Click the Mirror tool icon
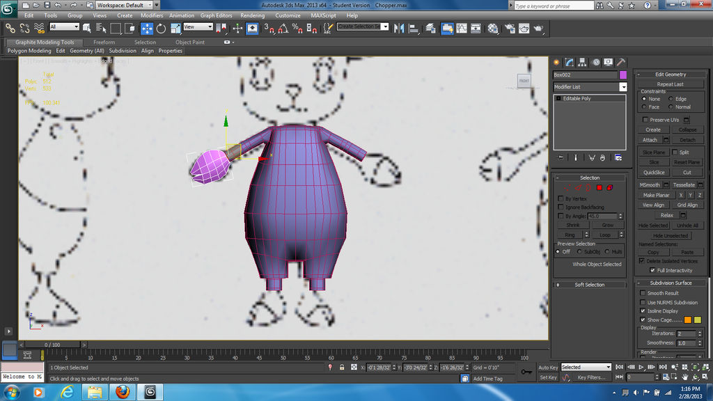Screen dimensions: 713x401 [399, 28]
